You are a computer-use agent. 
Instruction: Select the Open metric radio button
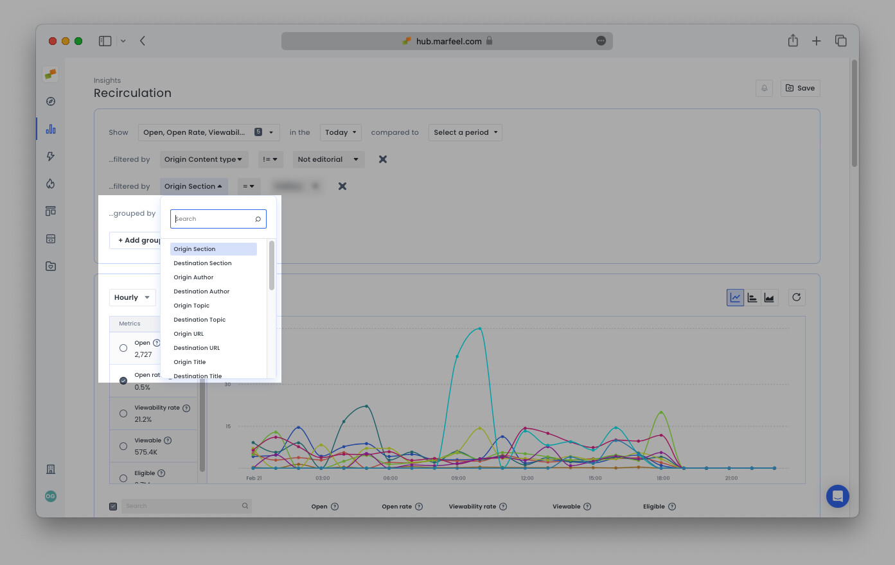[123, 348]
